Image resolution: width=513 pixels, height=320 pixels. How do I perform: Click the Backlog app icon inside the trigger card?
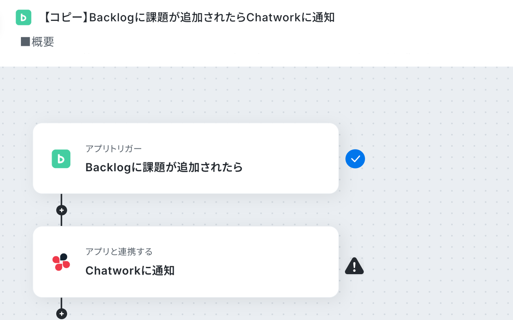(61, 159)
